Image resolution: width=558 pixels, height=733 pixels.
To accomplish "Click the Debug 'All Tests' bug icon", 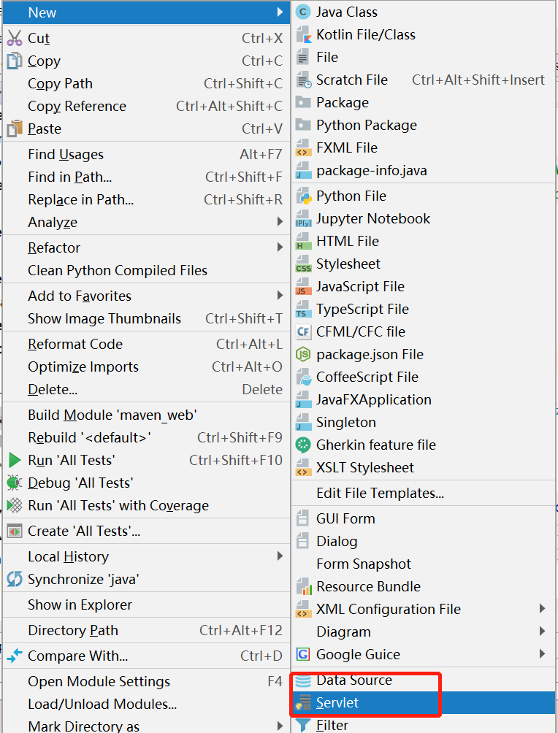I will tap(15, 483).
